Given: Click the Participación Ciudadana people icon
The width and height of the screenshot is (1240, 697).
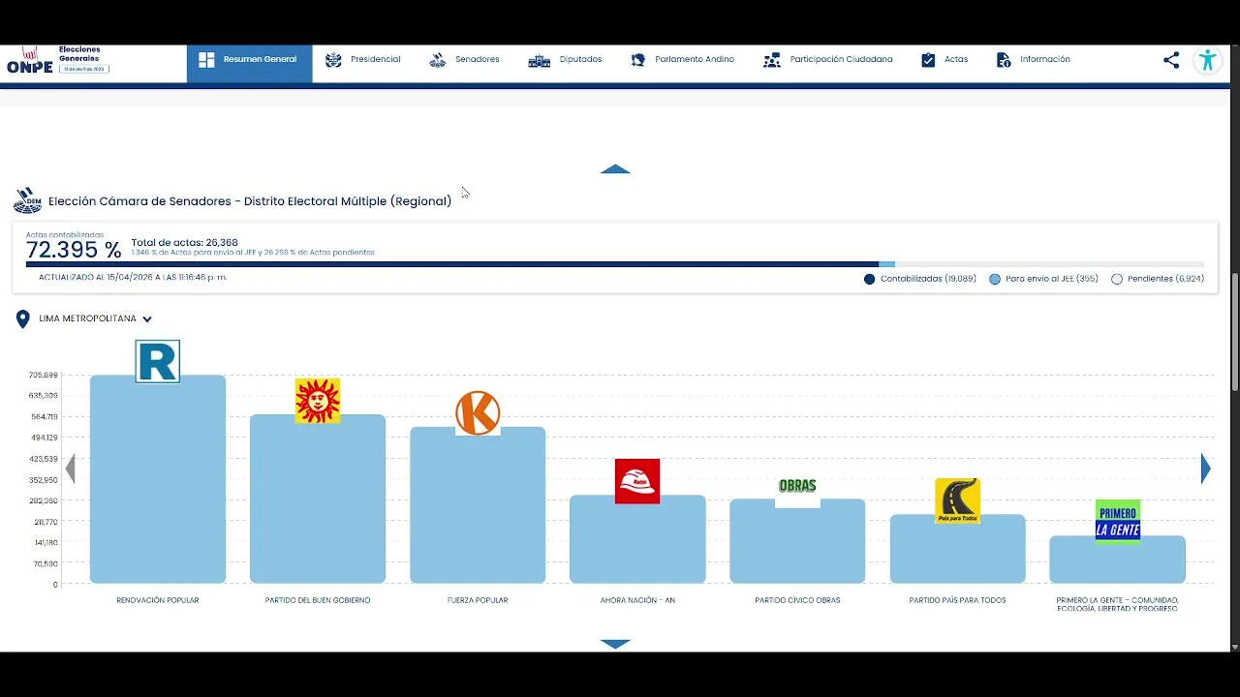Looking at the screenshot, I should [x=771, y=60].
